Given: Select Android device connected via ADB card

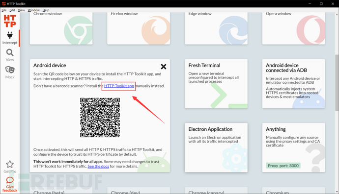Looking at the screenshot, I should point(294,84).
